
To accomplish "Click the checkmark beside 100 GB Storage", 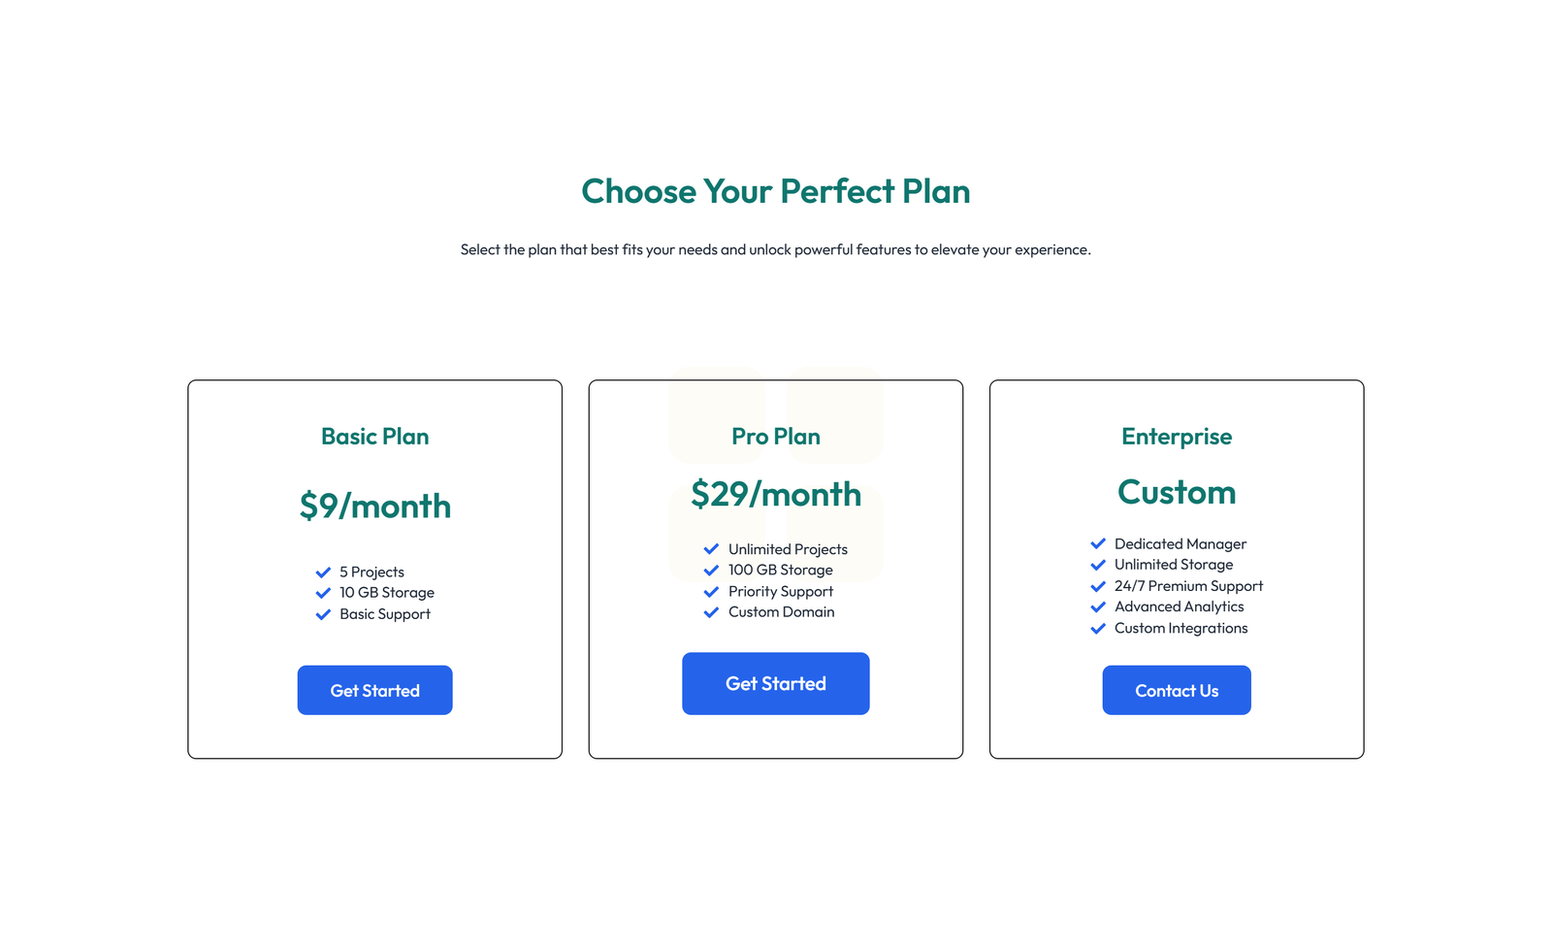I will click(712, 570).
